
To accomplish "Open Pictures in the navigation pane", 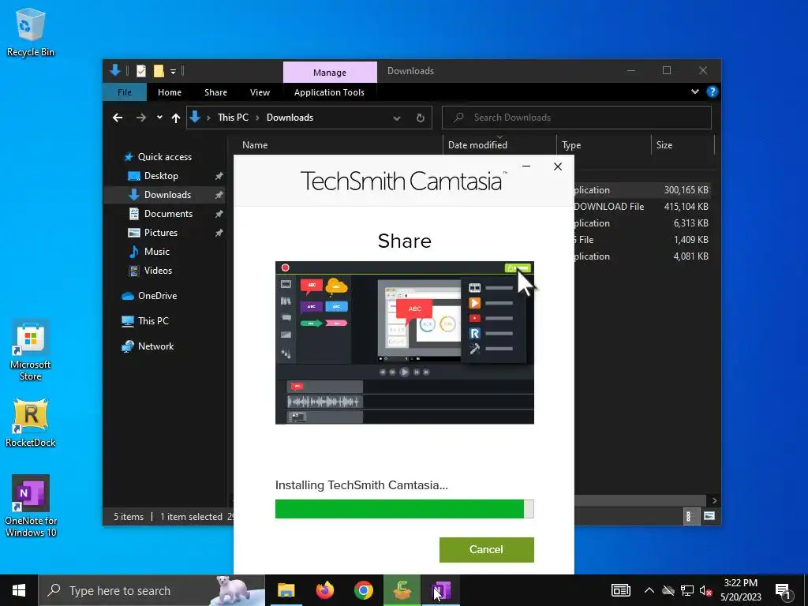I will [161, 233].
